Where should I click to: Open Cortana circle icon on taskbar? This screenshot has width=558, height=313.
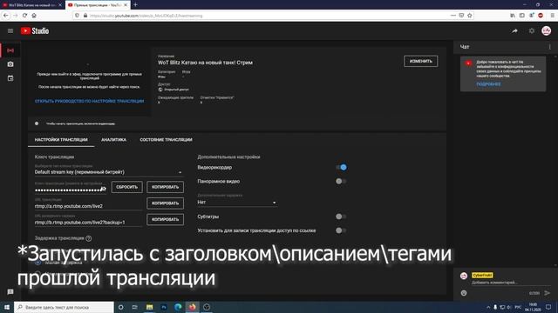click(x=120, y=307)
